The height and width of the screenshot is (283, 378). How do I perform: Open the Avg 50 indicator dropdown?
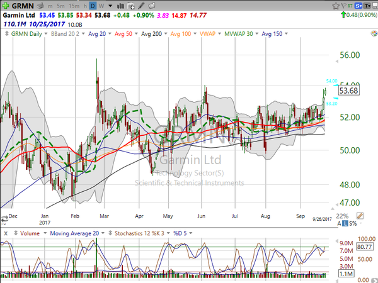(136, 34)
